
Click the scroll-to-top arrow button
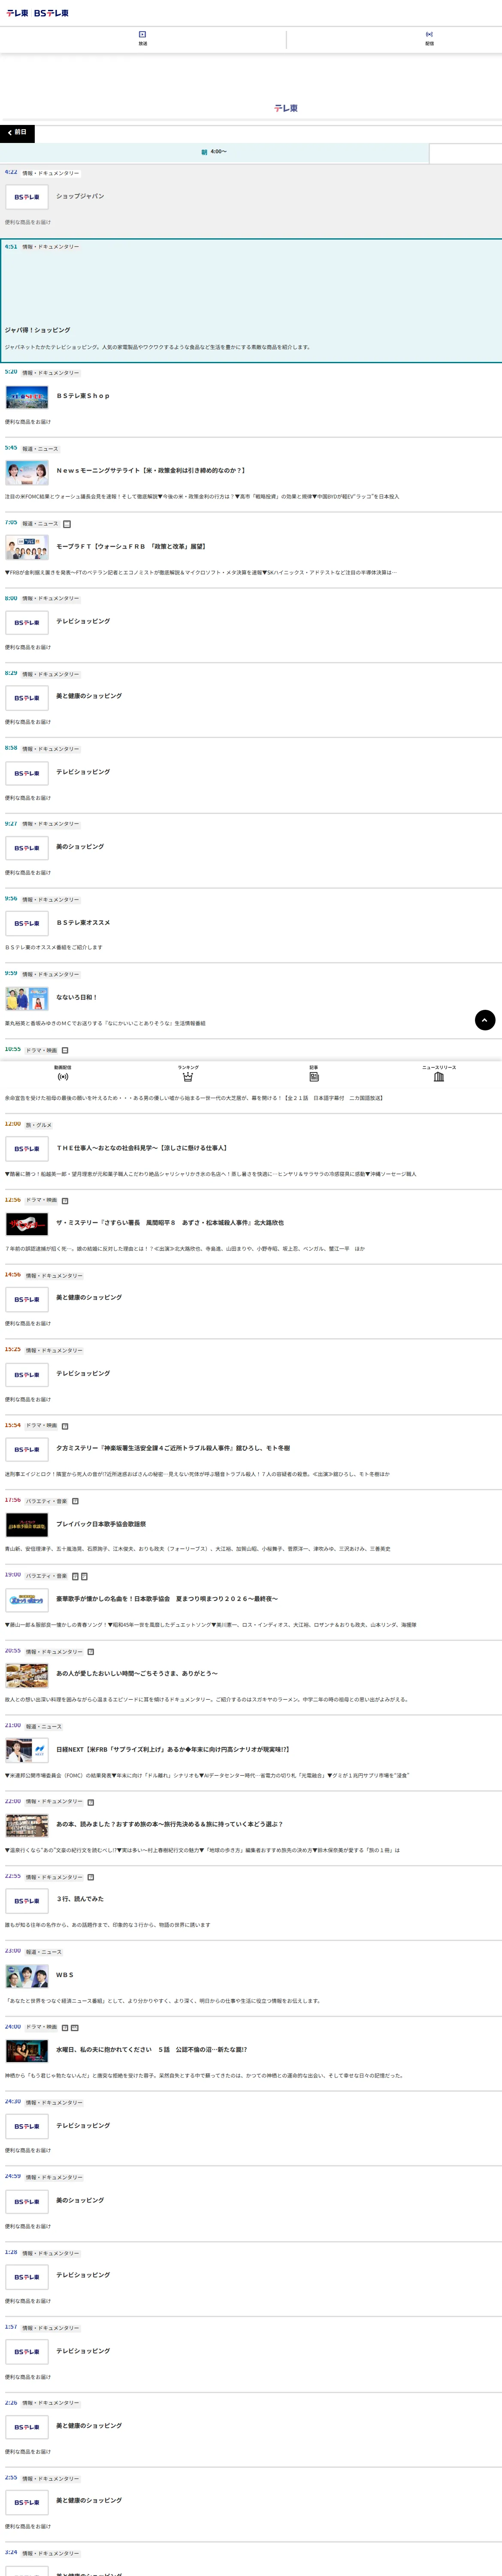tap(485, 1020)
